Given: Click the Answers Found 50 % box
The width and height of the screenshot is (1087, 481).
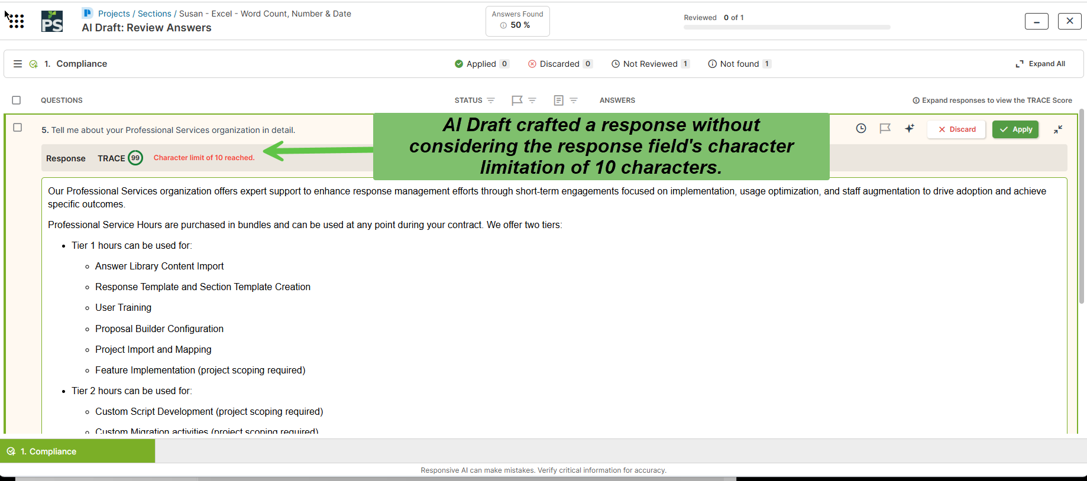Looking at the screenshot, I should tap(517, 21).
